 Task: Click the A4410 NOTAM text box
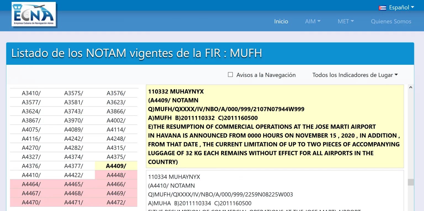[275, 190]
